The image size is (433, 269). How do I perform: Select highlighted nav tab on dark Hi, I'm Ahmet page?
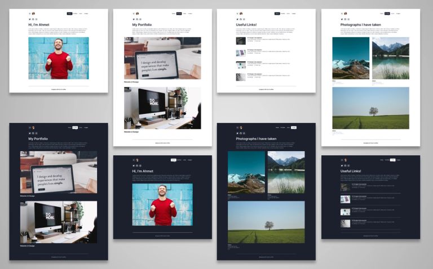coord(174,160)
